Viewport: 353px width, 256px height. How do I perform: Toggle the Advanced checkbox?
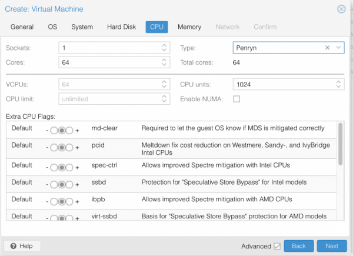click(x=277, y=246)
